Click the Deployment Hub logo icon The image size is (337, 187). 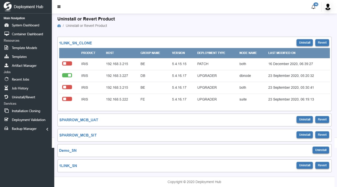pos(8,6)
